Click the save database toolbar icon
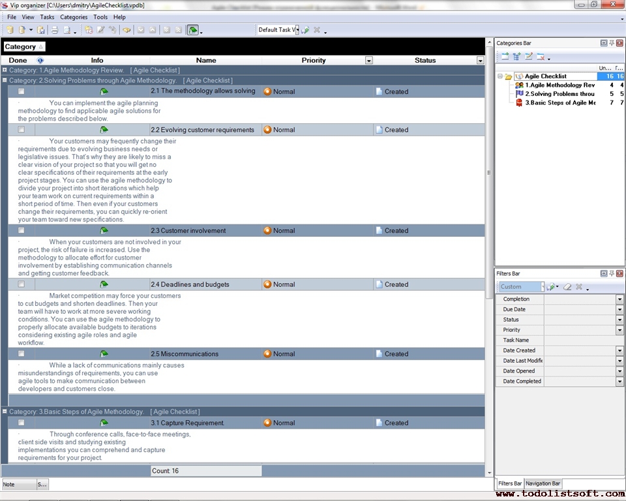The width and height of the screenshot is (626, 501). click(41, 30)
